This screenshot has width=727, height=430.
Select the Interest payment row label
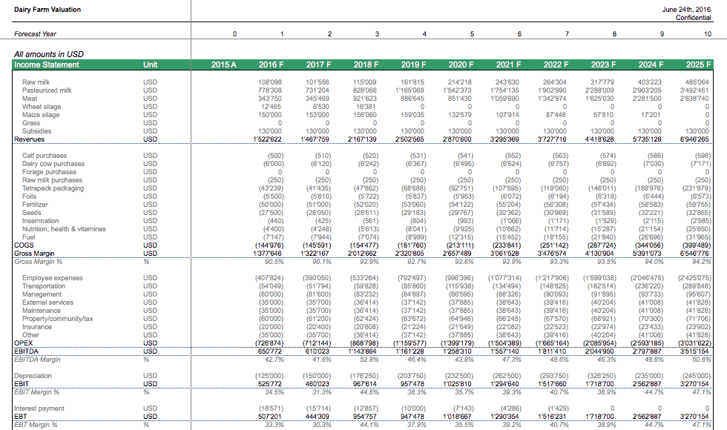(x=39, y=408)
